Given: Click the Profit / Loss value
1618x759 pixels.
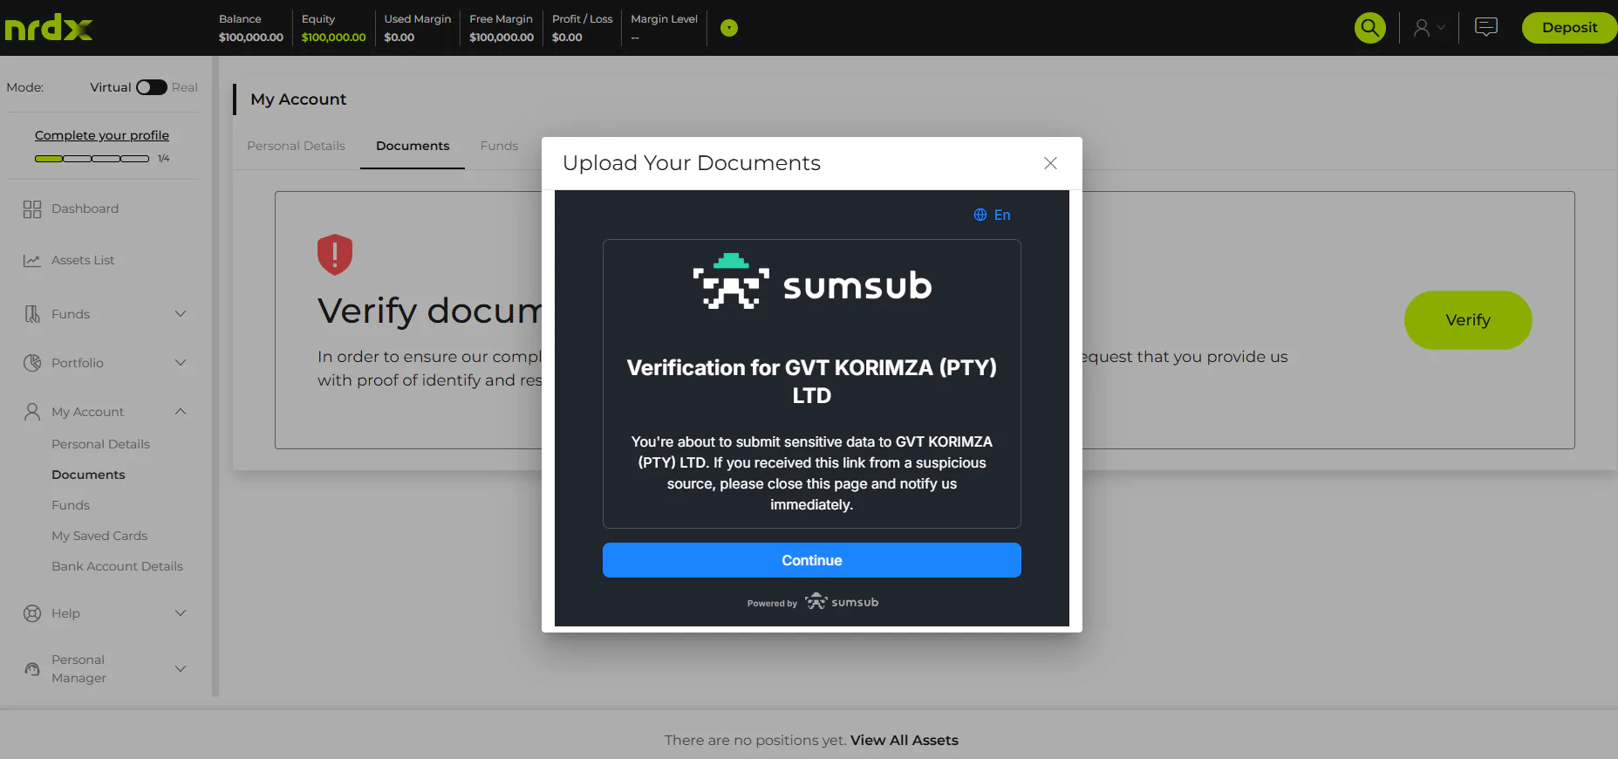Looking at the screenshot, I should (x=567, y=38).
